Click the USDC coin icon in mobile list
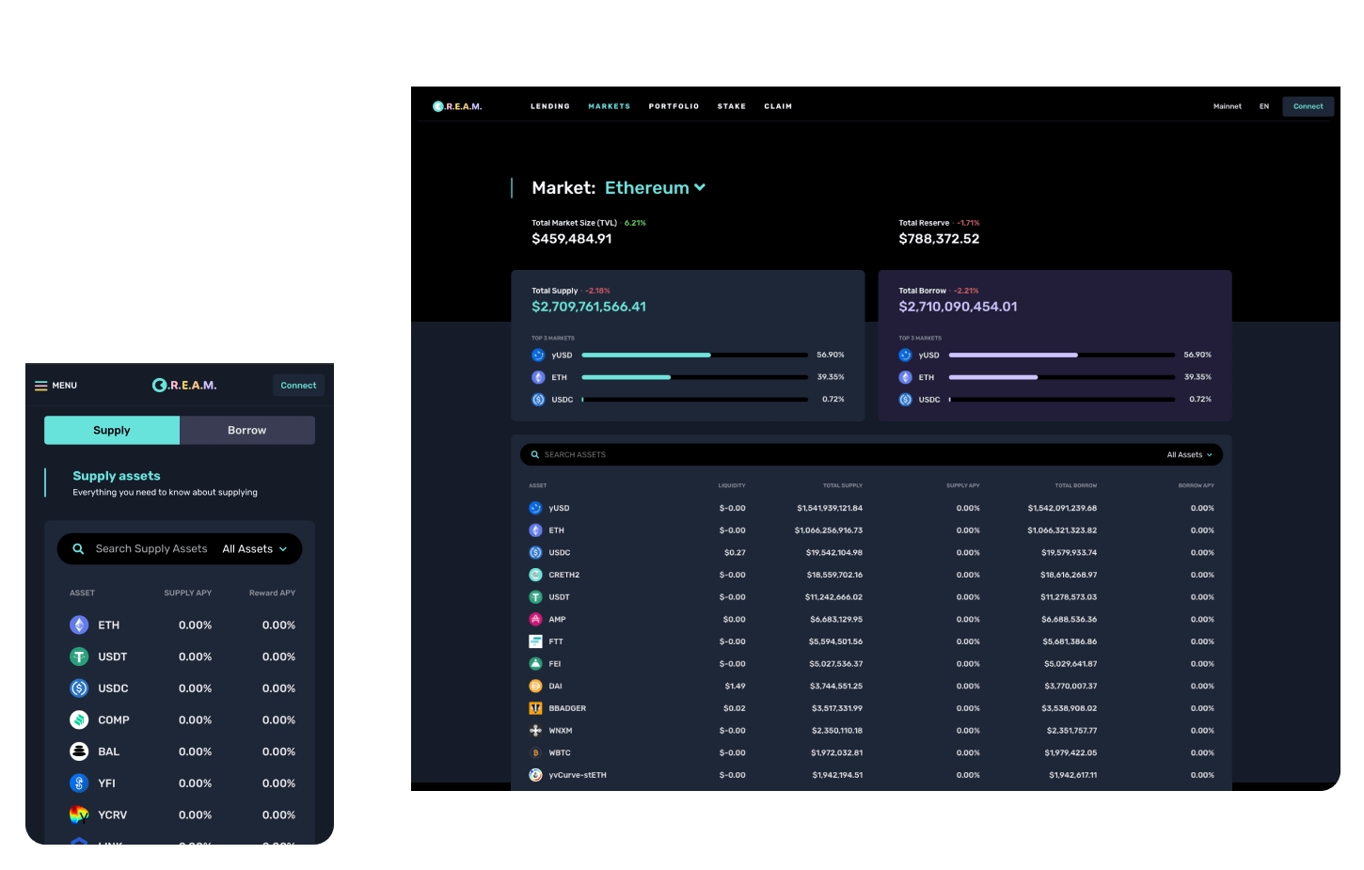Screen dimensions: 1364x870 79,688
